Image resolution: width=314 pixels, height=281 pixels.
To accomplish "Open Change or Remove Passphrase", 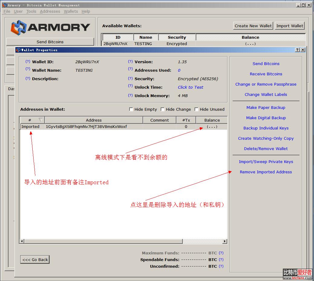I will [x=266, y=84].
